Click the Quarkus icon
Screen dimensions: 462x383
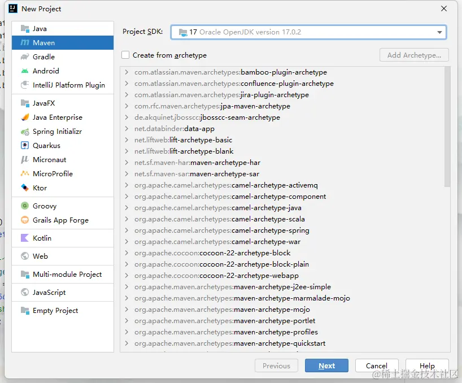(25, 146)
